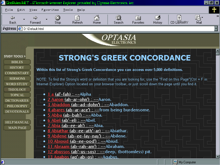Expand the Back history dropdown arrow
Viewport: 220px width, 165px height.
[24, 19]
